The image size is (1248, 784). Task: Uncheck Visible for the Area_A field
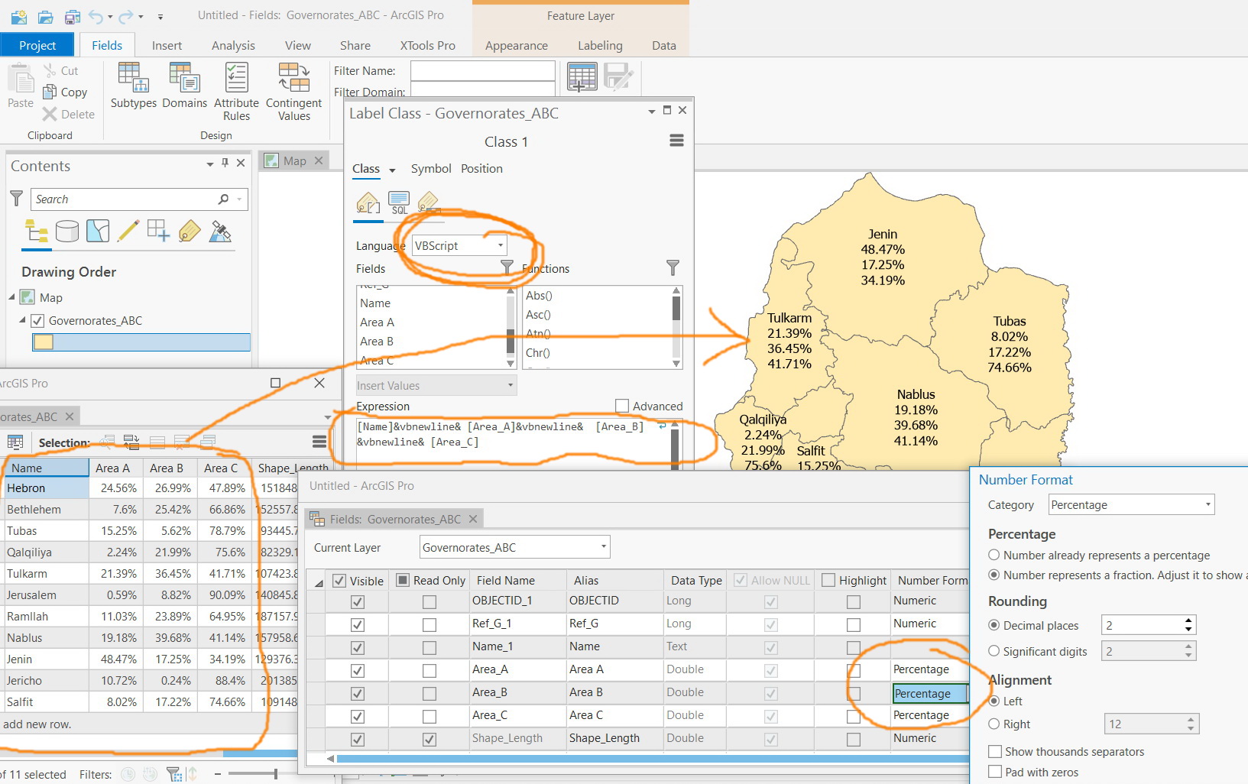tap(357, 670)
